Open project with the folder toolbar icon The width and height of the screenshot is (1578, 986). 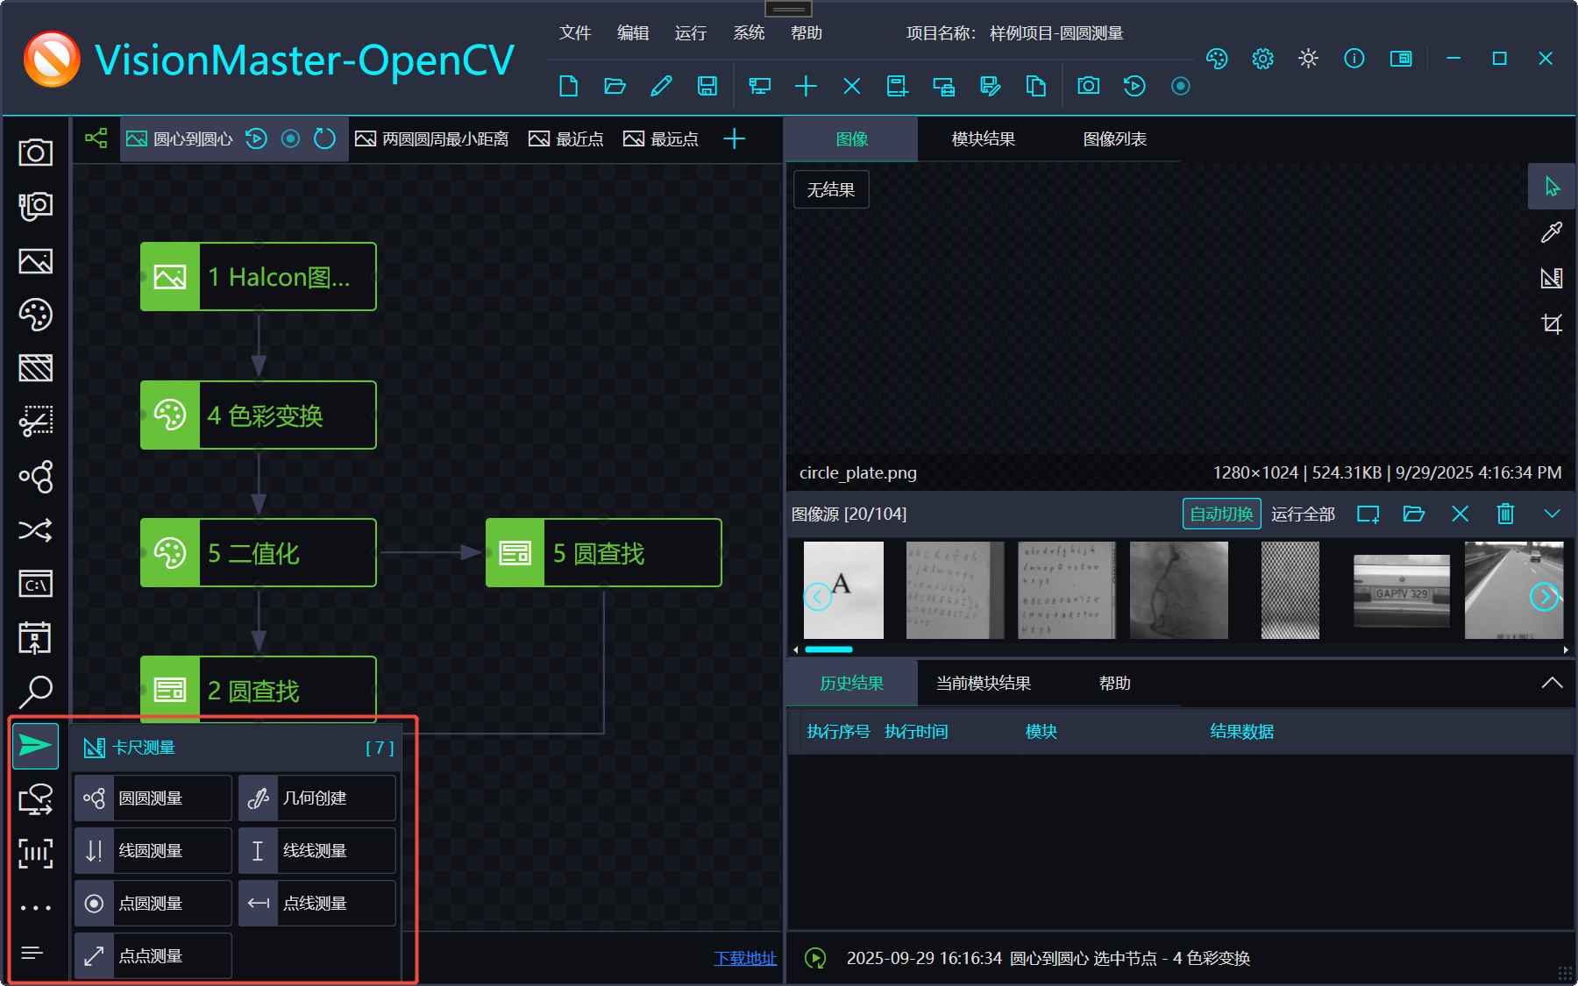pos(615,86)
